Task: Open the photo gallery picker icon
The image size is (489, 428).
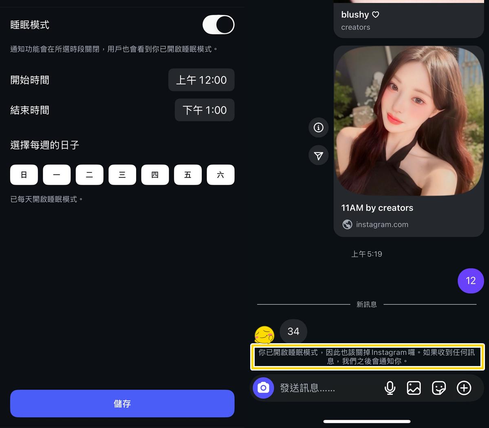Action: (414, 388)
